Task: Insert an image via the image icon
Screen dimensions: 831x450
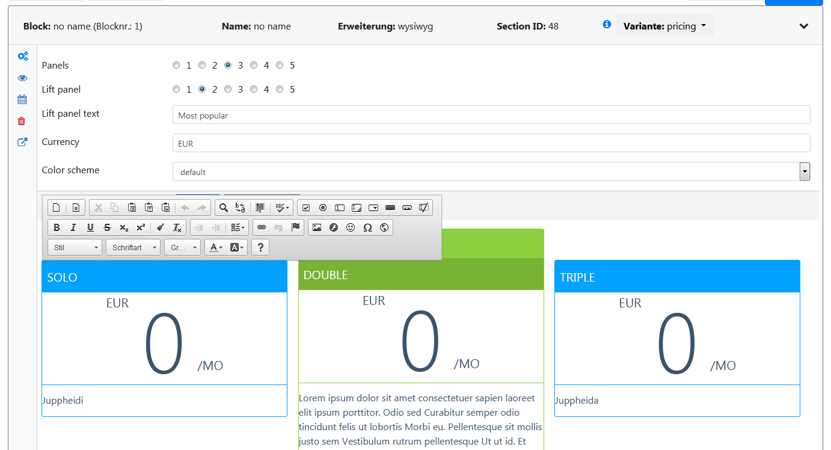Action: click(317, 227)
